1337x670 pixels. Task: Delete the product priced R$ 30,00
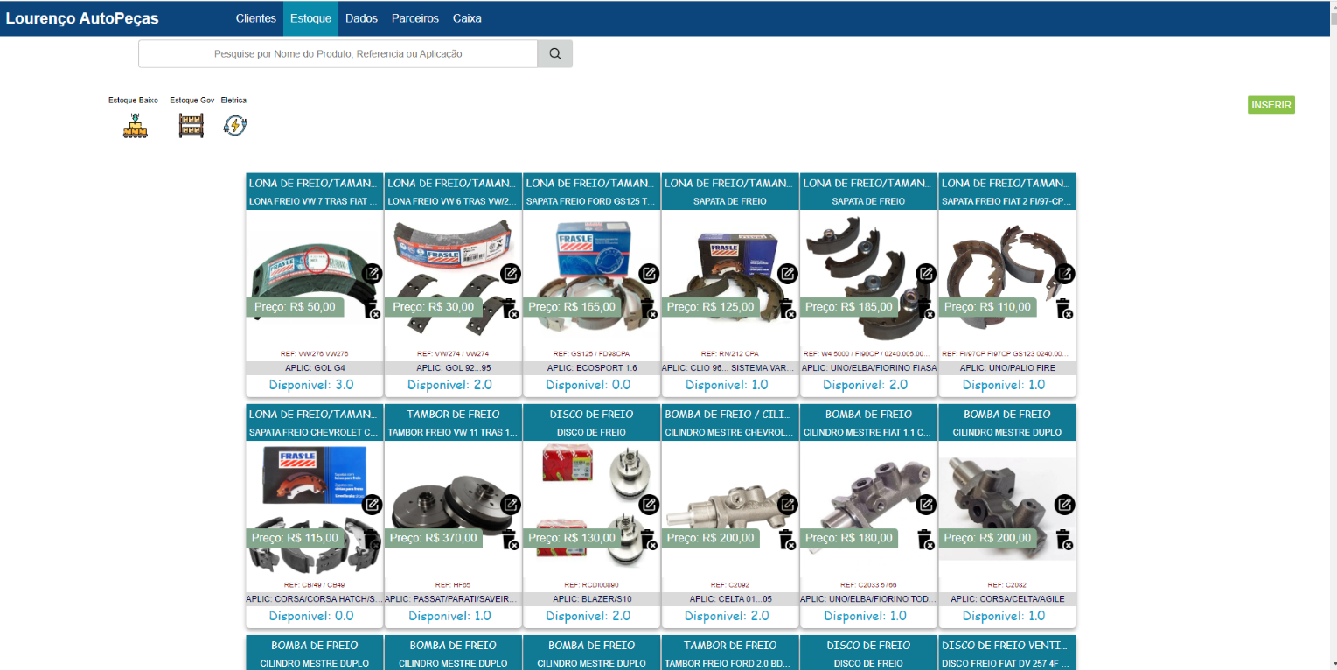(x=510, y=308)
